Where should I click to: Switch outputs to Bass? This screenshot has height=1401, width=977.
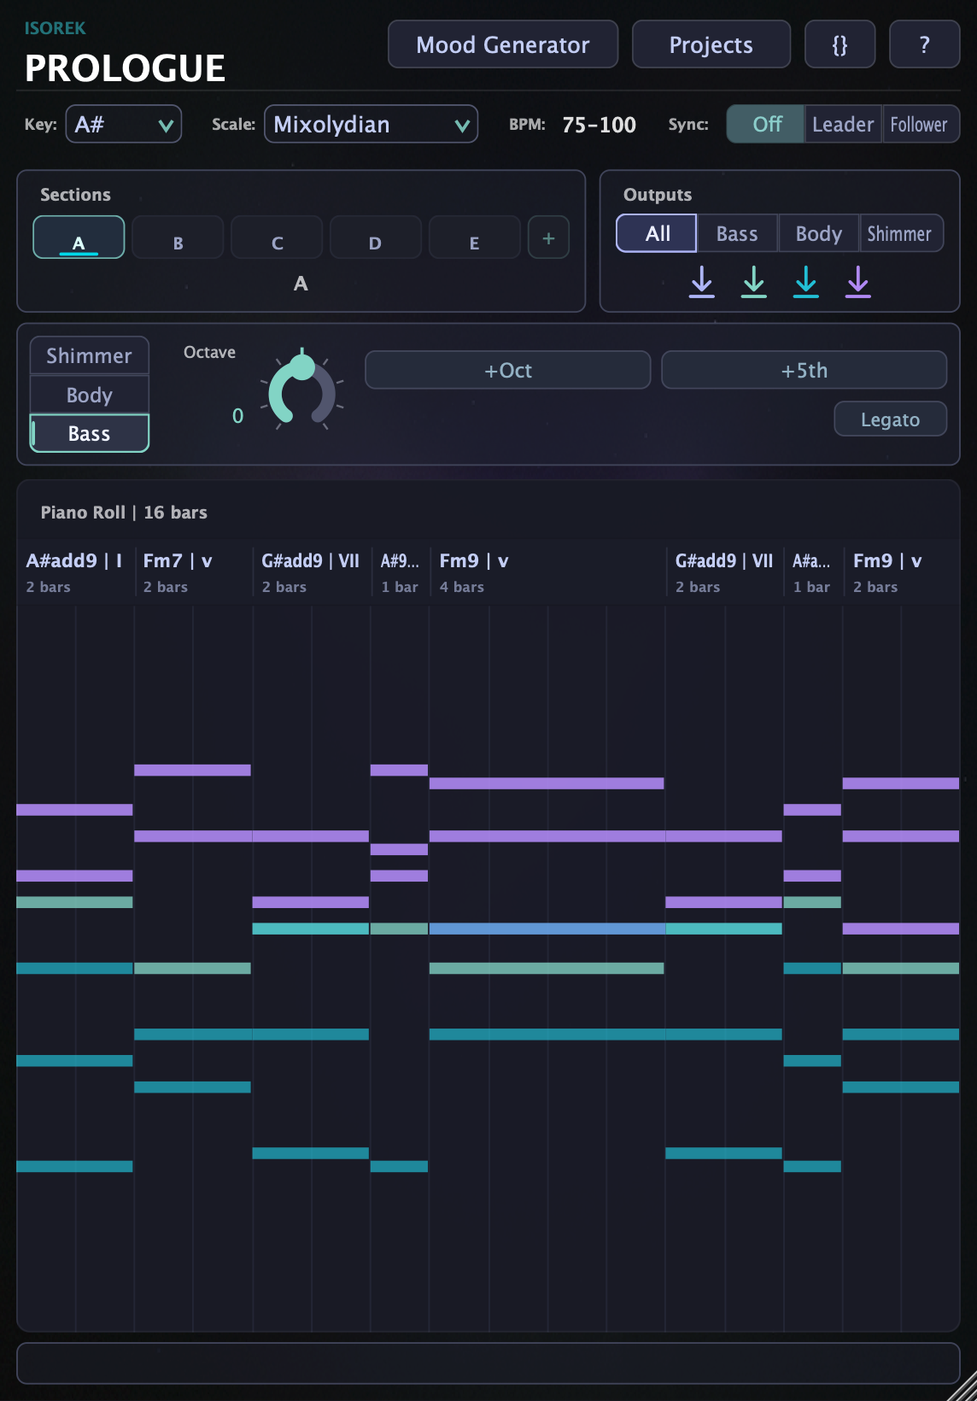(x=737, y=233)
